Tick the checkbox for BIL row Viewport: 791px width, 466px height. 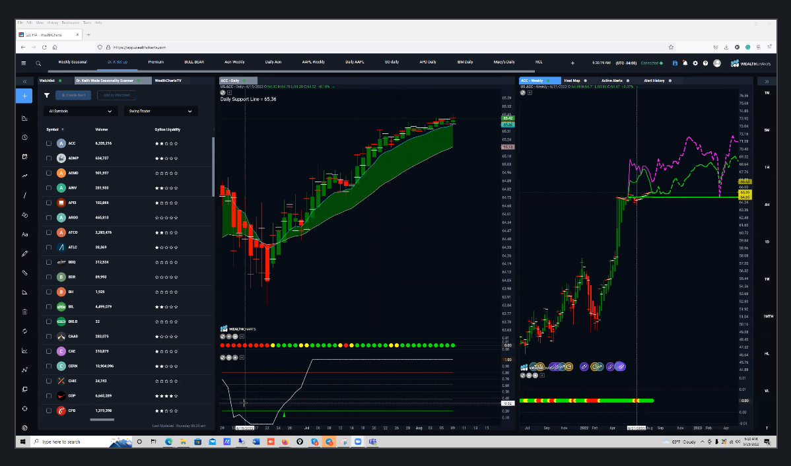coord(49,307)
